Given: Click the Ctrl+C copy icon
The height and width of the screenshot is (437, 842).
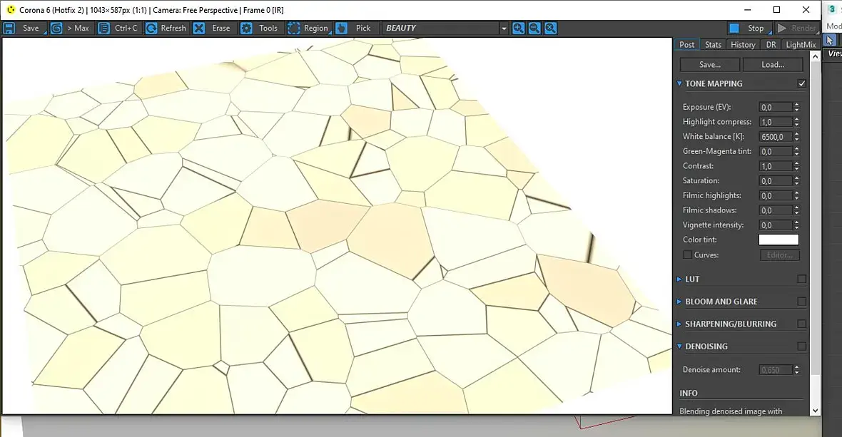Looking at the screenshot, I should (104, 29).
